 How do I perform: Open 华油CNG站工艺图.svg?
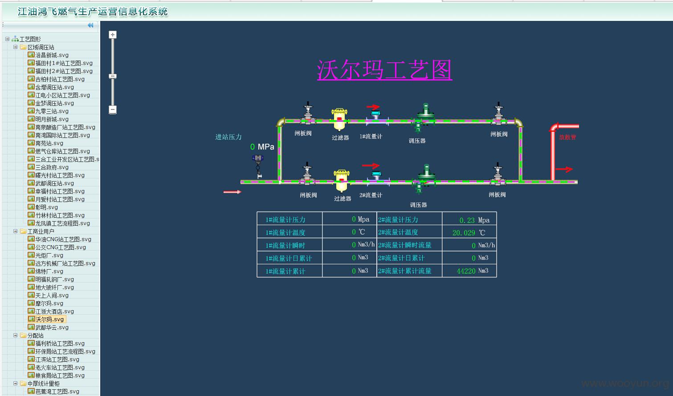tap(63, 239)
